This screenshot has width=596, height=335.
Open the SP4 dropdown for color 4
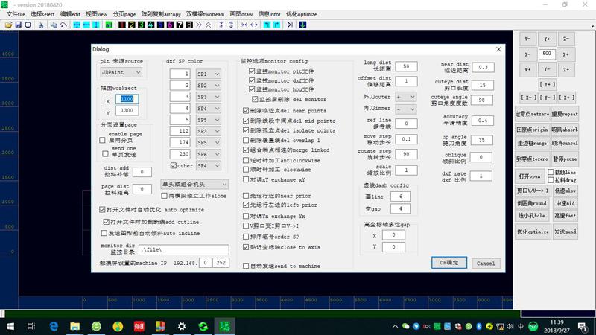[x=209, y=109]
